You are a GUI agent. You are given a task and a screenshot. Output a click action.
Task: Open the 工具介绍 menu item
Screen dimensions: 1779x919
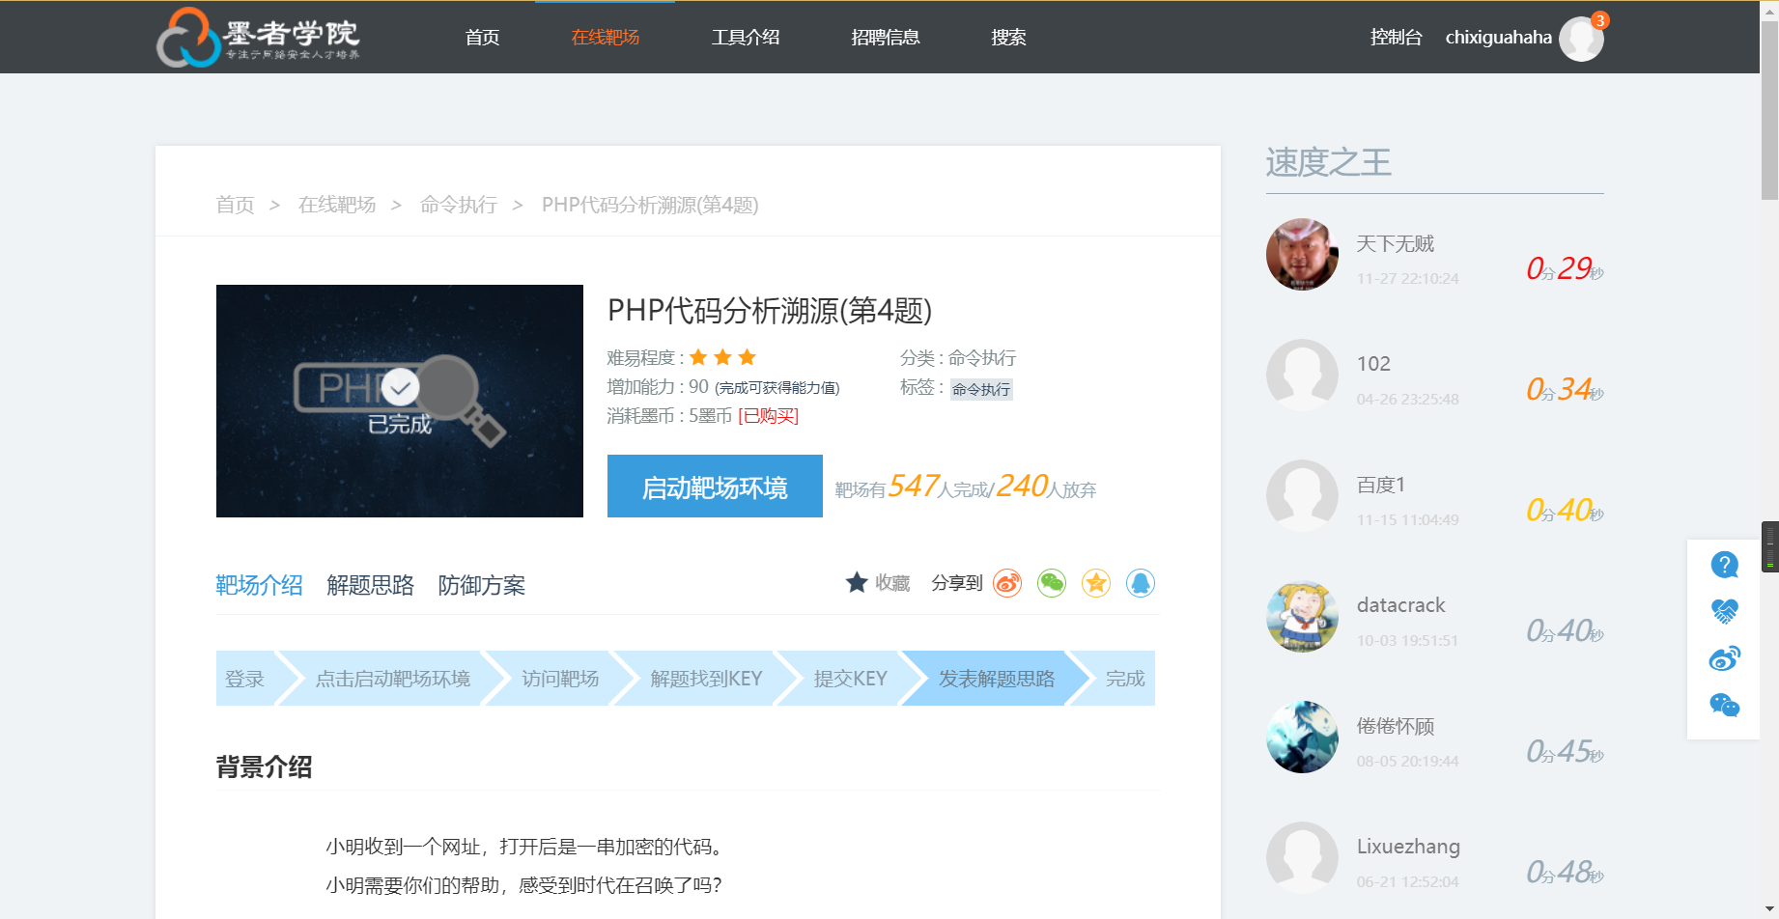click(x=745, y=38)
